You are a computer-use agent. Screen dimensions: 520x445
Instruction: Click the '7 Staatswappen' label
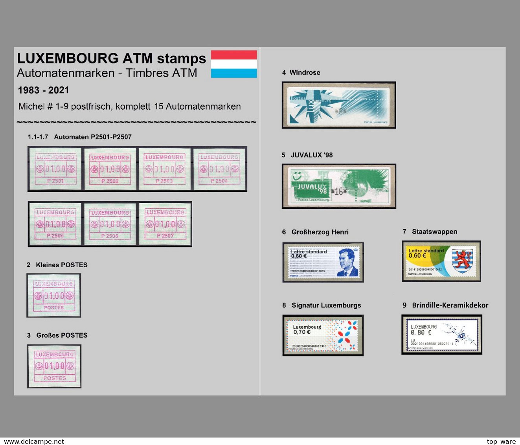(x=430, y=232)
